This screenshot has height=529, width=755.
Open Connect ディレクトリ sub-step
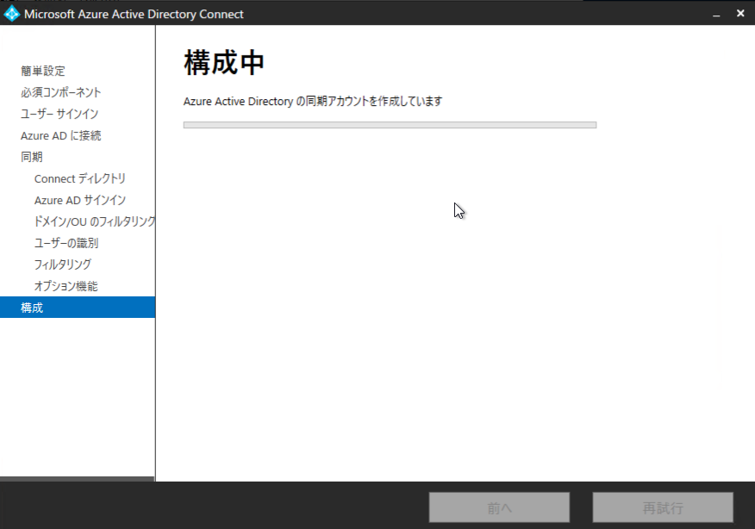click(80, 178)
